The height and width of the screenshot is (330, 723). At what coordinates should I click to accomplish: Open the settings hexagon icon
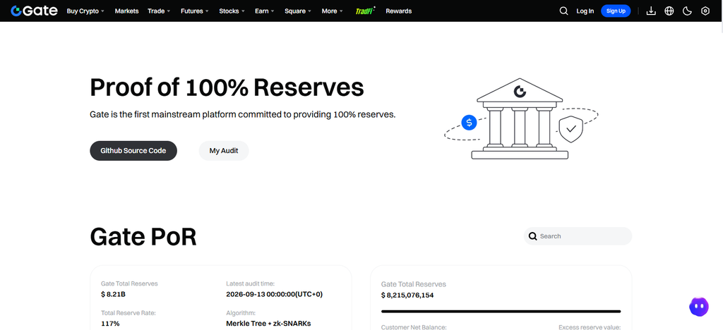pos(705,11)
